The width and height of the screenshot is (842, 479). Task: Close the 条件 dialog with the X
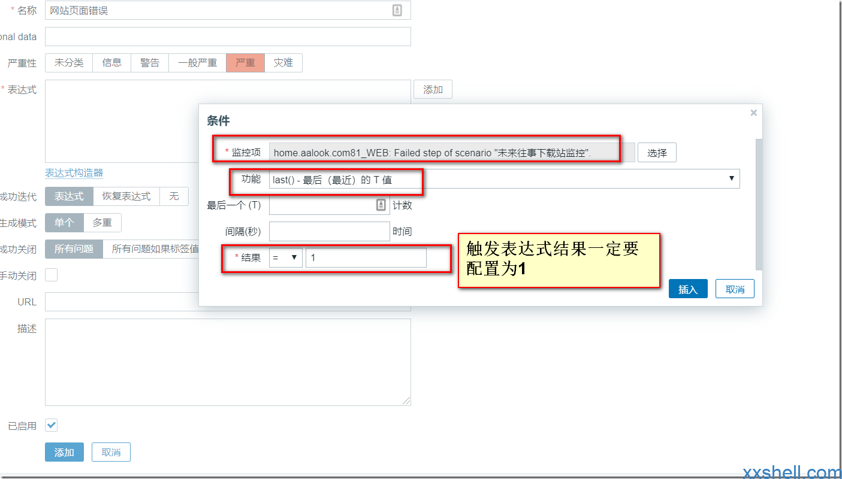point(753,113)
